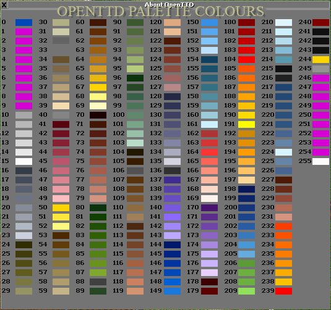
Task: Pick the light green swatch 209
Action: pyautogui.click(x=247, y=291)
